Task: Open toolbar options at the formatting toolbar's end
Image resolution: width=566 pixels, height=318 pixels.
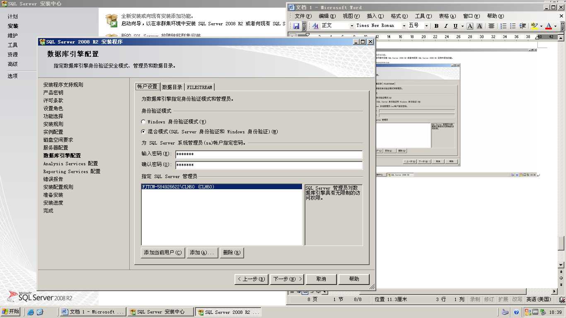Action: click(563, 26)
